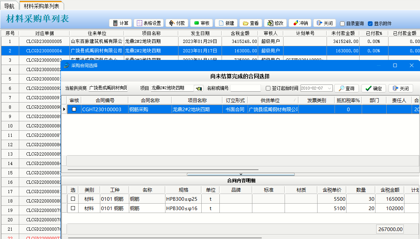Sort by the 供货单位 column header

coord(270,100)
